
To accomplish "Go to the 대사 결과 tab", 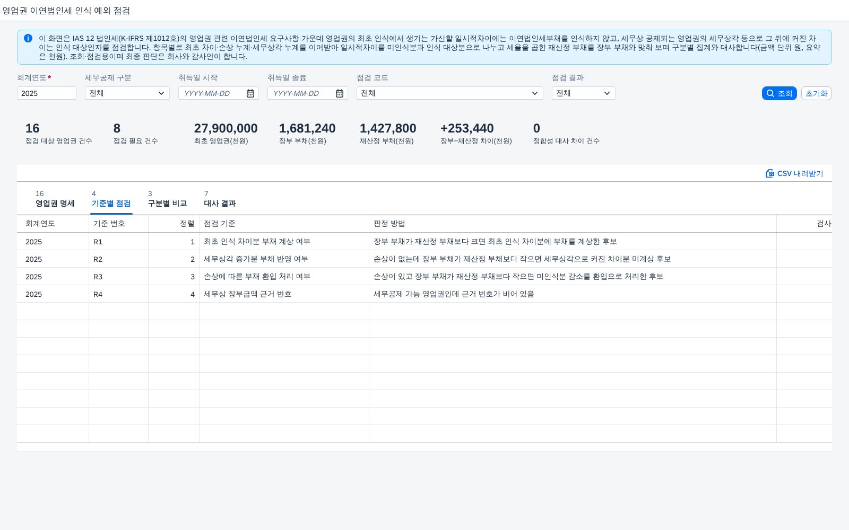I will point(220,199).
